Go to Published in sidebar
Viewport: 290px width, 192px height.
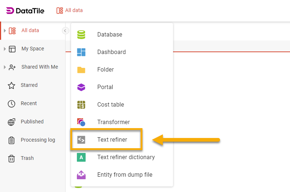[32, 122]
